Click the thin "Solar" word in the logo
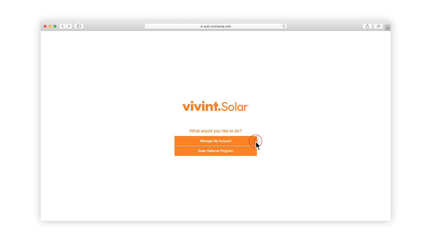The height and width of the screenshot is (242, 431). (234, 107)
